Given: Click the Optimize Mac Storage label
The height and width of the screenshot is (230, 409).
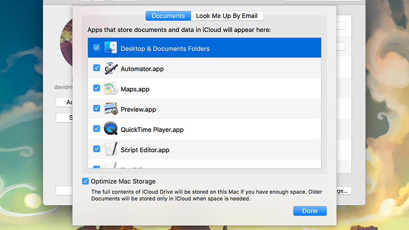Looking at the screenshot, I should pos(123,181).
